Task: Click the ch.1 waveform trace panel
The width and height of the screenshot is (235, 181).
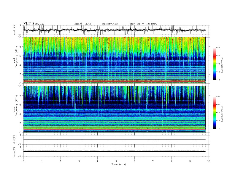Action: 117,30
